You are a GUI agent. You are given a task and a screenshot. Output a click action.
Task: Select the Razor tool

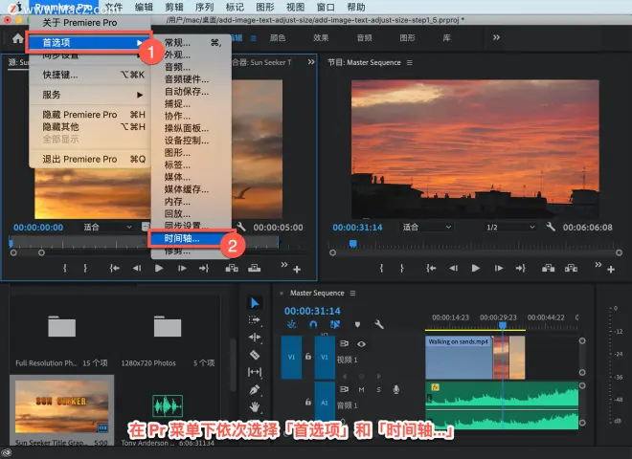tap(255, 355)
